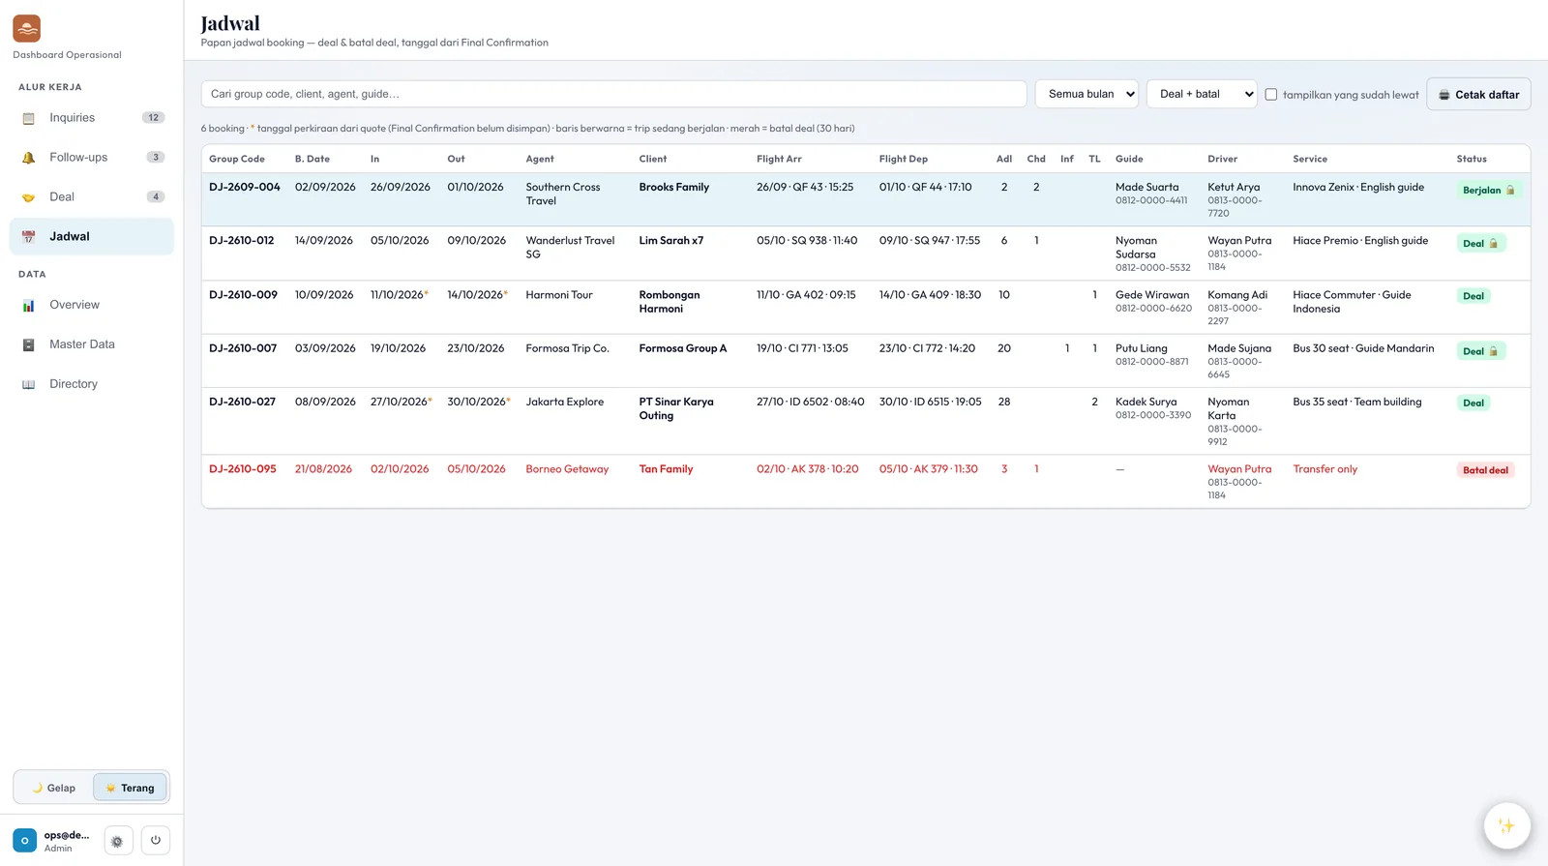Click the Batal deal status badge

click(1485, 470)
